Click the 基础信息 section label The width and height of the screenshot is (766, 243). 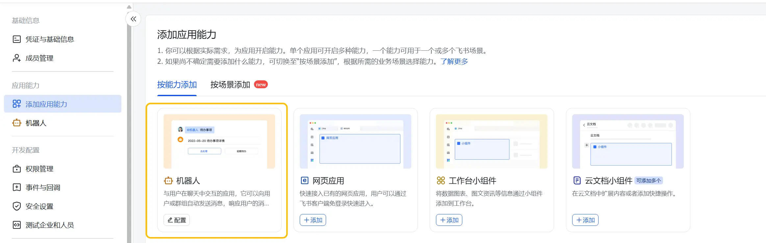(x=26, y=20)
